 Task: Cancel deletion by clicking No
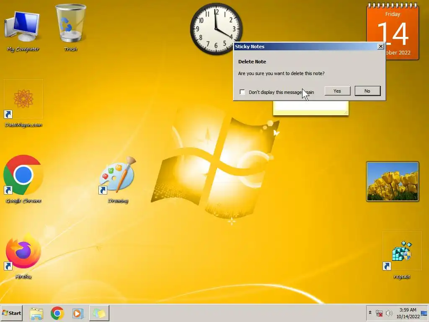coord(367,91)
